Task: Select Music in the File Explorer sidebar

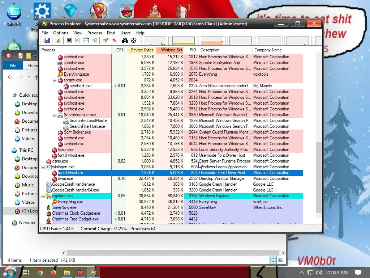Action: coord(27,185)
